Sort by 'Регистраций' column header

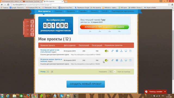(x=97, y=45)
